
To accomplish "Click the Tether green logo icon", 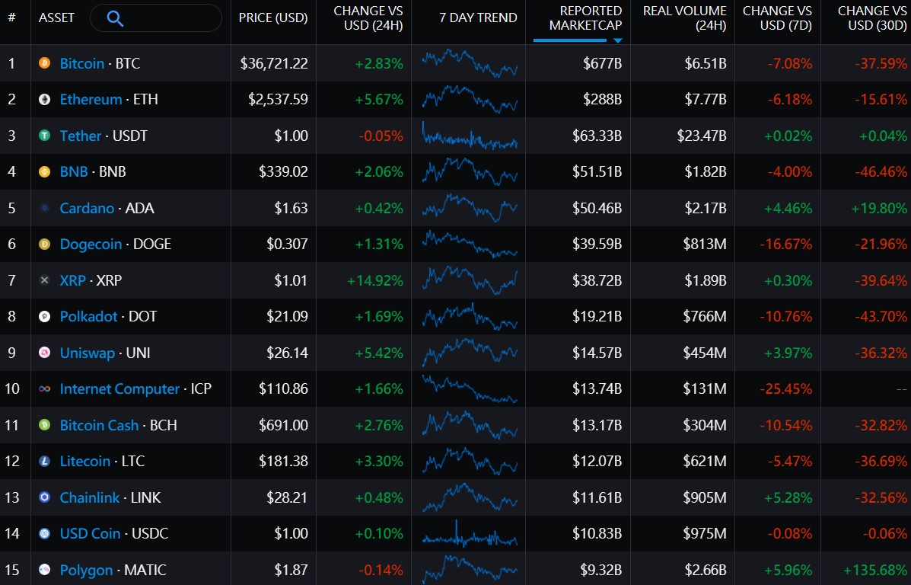I will pyautogui.click(x=44, y=136).
